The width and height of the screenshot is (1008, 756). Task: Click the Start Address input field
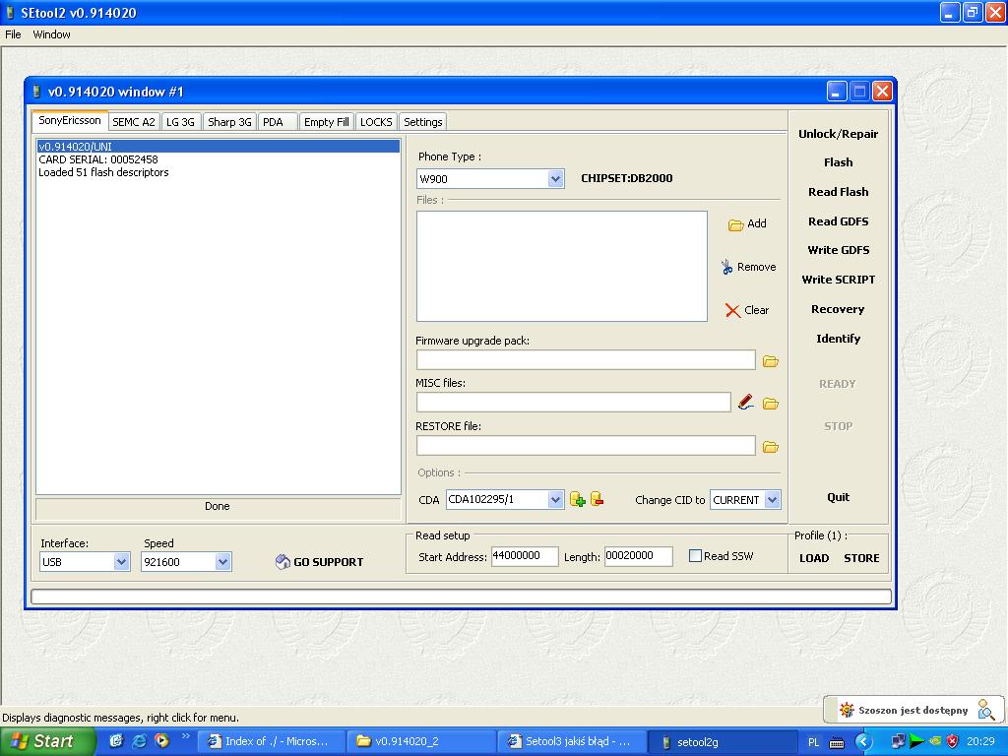525,556
